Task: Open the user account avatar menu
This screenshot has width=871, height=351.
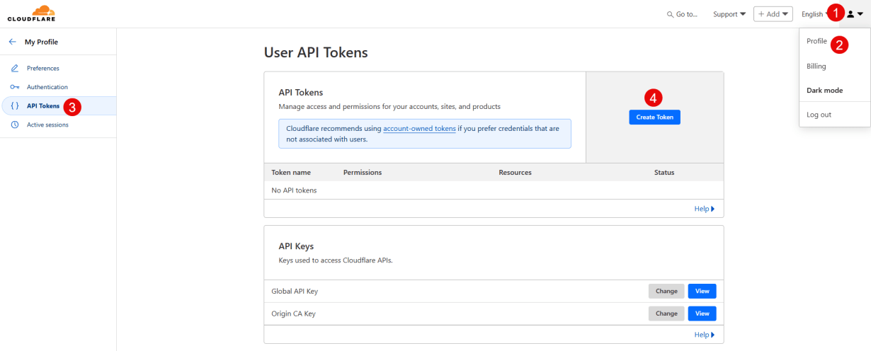Action: coord(855,14)
